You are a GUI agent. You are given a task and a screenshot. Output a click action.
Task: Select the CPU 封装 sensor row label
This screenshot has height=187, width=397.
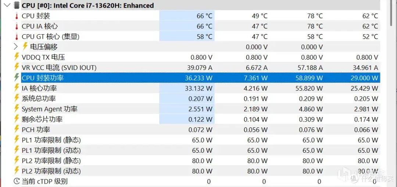pyautogui.click(x=36, y=16)
